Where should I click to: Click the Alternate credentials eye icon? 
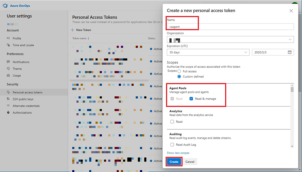pyautogui.click(x=8, y=106)
